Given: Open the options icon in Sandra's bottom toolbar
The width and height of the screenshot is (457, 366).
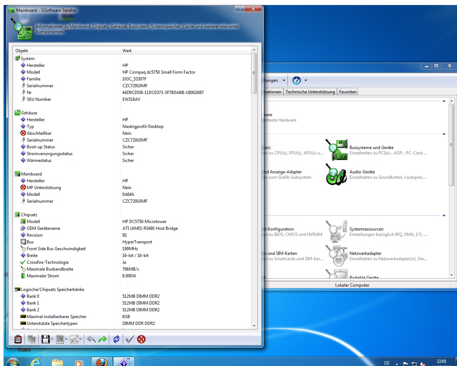Looking at the screenshot, I should pyautogui.click(x=18, y=339).
